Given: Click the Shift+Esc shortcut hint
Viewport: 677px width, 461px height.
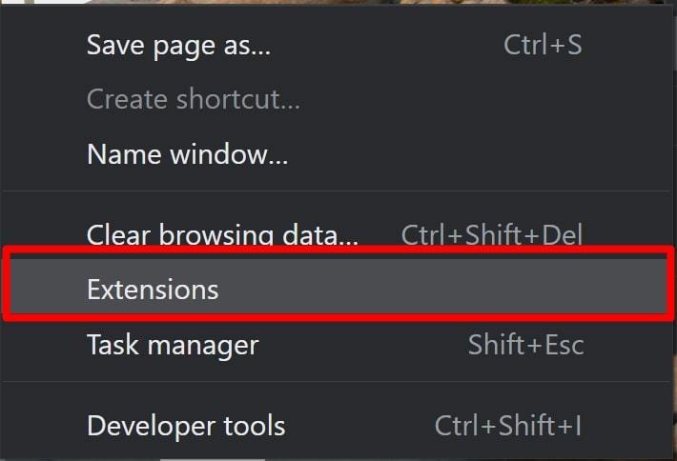Looking at the screenshot, I should pyautogui.click(x=526, y=344).
